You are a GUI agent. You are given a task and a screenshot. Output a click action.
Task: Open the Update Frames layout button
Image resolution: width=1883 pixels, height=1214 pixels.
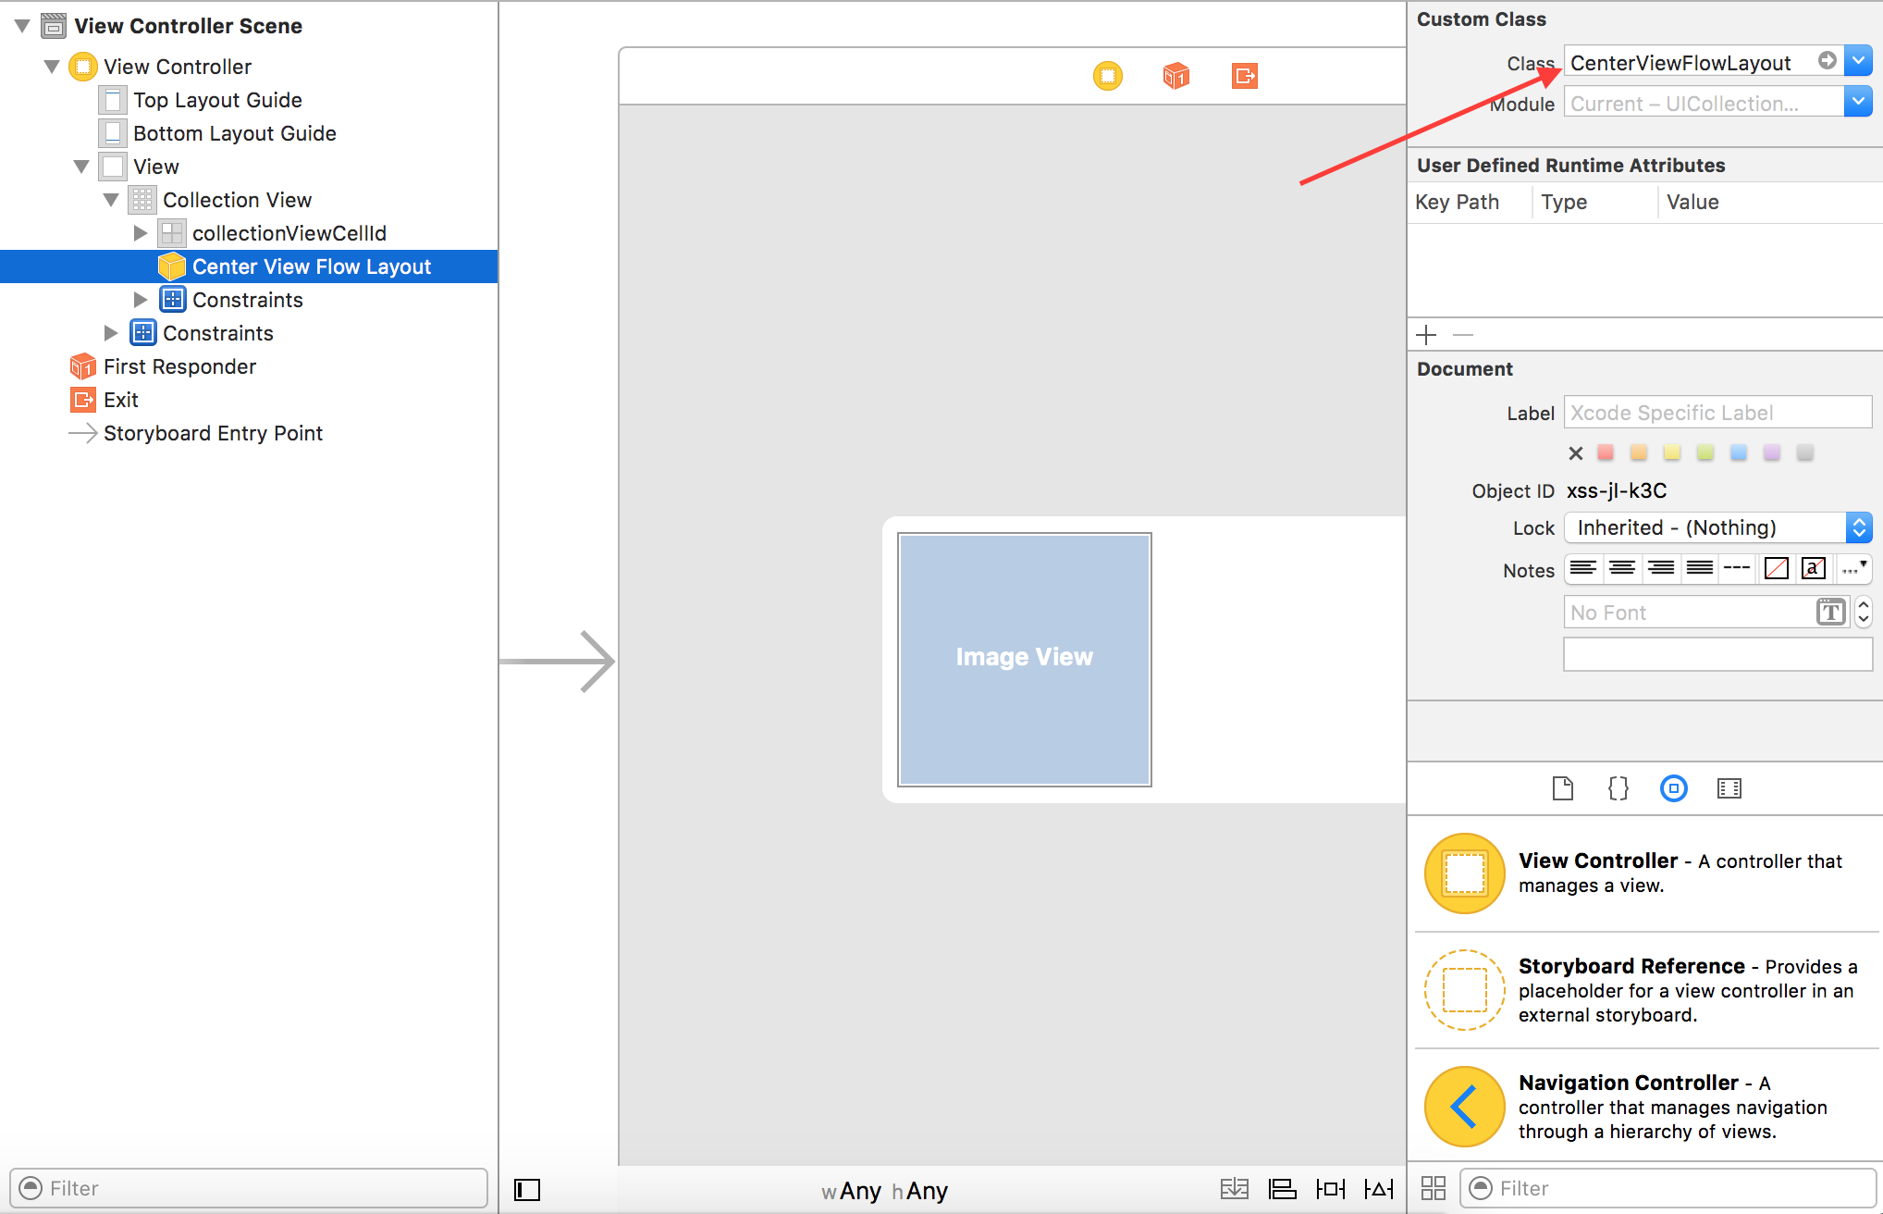1234,1189
